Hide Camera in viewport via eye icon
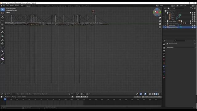Screen dimensions: 197x111 click(193, 15)
